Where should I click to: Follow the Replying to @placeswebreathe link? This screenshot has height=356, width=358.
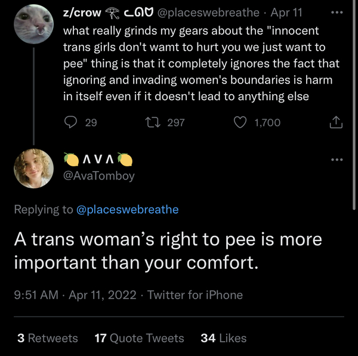pyautogui.click(x=127, y=209)
